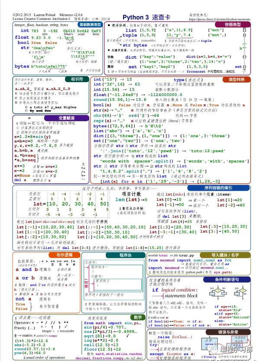
Task: Click the WeChat watermark logo icon
Action: click(x=212, y=350)
